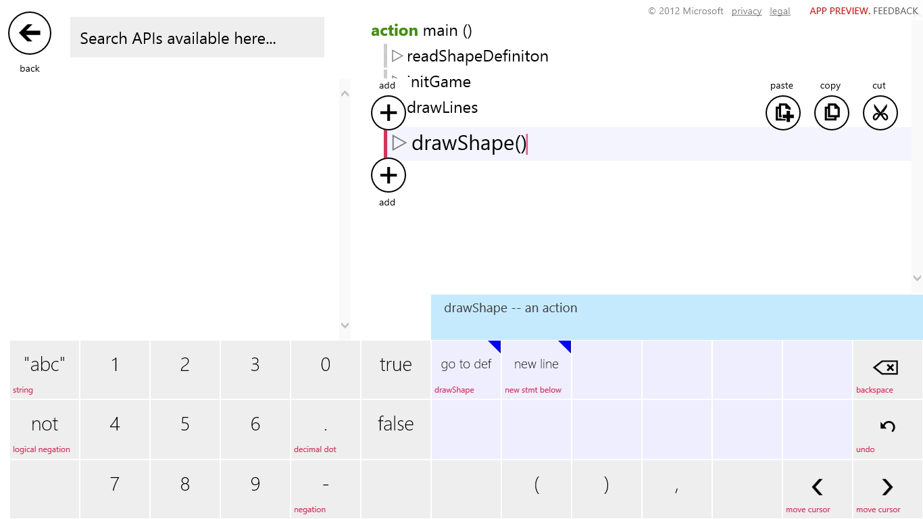Move cursor left with chevron
This screenshot has height=519, width=923.
click(x=817, y=487)
